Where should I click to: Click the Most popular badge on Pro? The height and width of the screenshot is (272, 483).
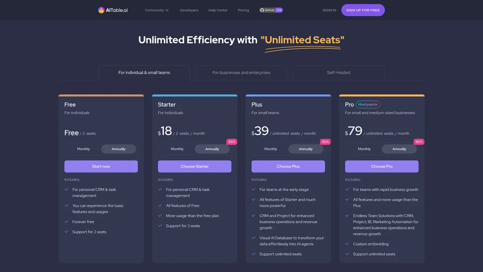(368, 105)
